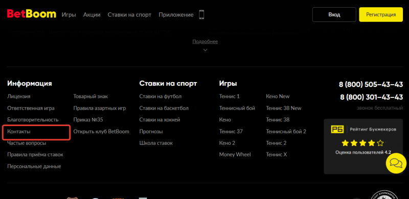Open the Теннис X game link
This screenshot has height=199, width=409.
[x=277, y=155]
